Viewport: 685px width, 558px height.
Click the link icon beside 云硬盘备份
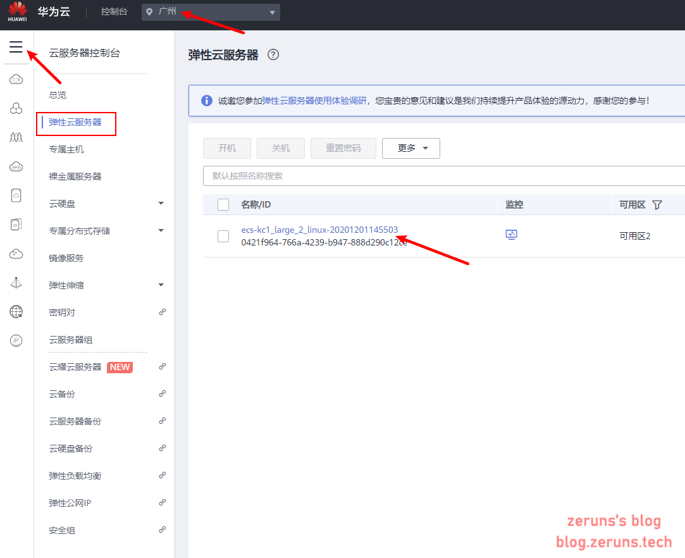(x=162, y=448)
